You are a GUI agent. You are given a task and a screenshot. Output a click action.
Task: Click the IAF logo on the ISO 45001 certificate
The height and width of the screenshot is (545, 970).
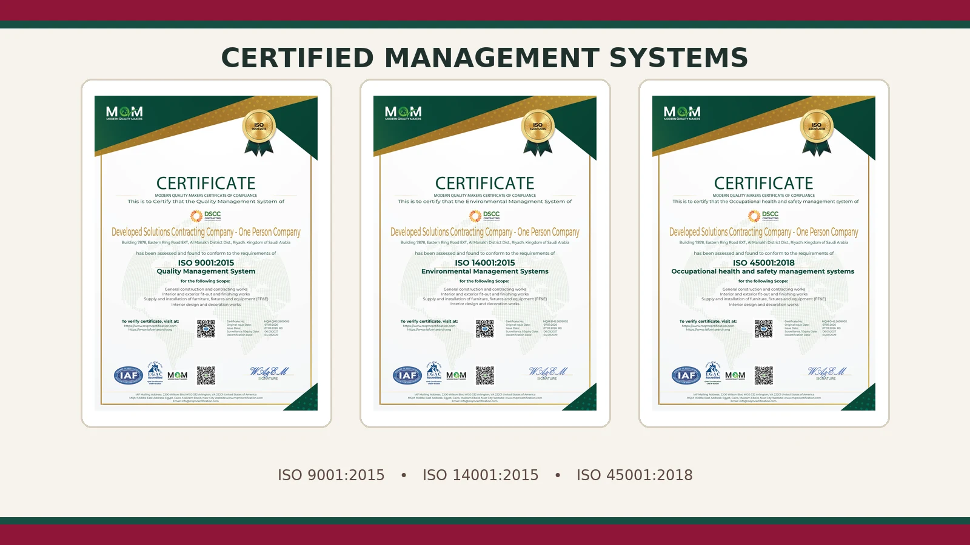pos(686,375)
